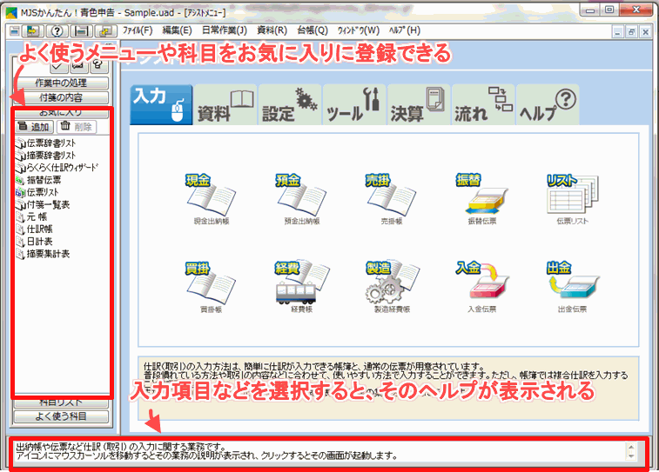Open the 預金出納帳 deposit book icon
Image resolution: width=659 pixels, height=472 pixels.
(301, 199)
